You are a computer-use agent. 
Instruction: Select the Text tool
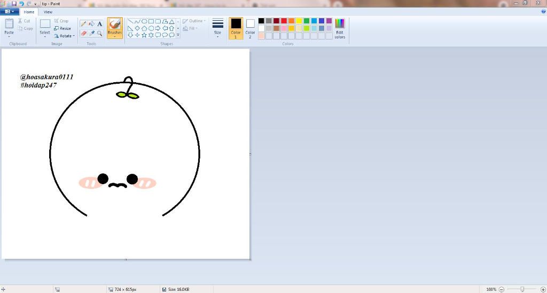click(100, 24)
